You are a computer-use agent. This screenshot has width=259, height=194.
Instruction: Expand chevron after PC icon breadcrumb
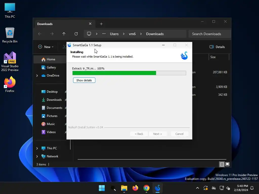[x=97, y=34]
